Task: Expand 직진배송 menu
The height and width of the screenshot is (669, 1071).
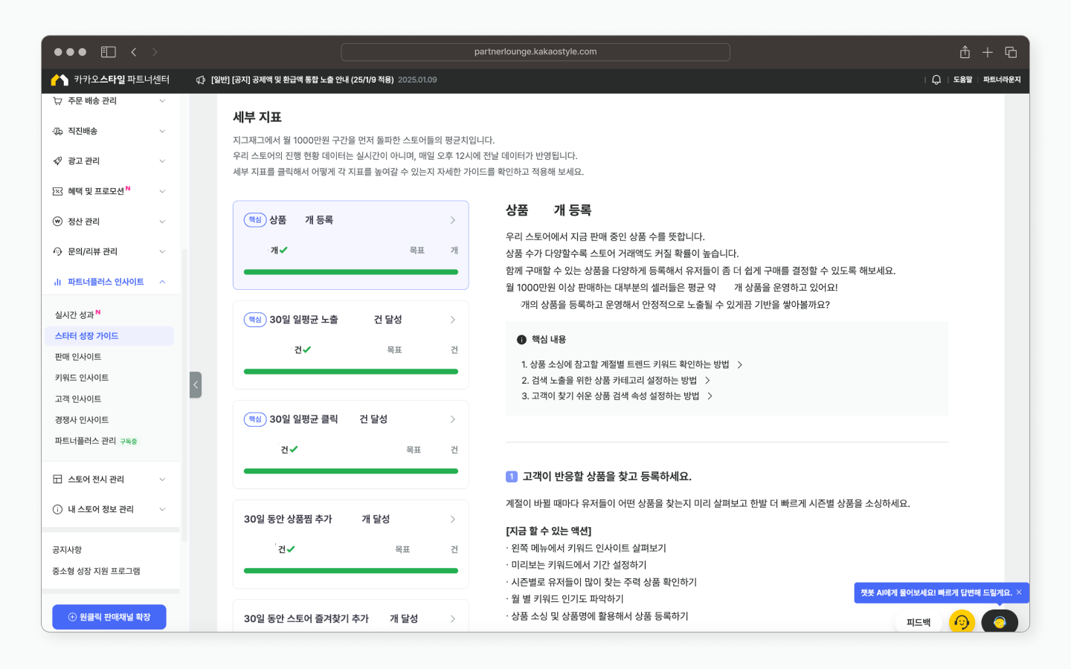Action: point(162,132)
